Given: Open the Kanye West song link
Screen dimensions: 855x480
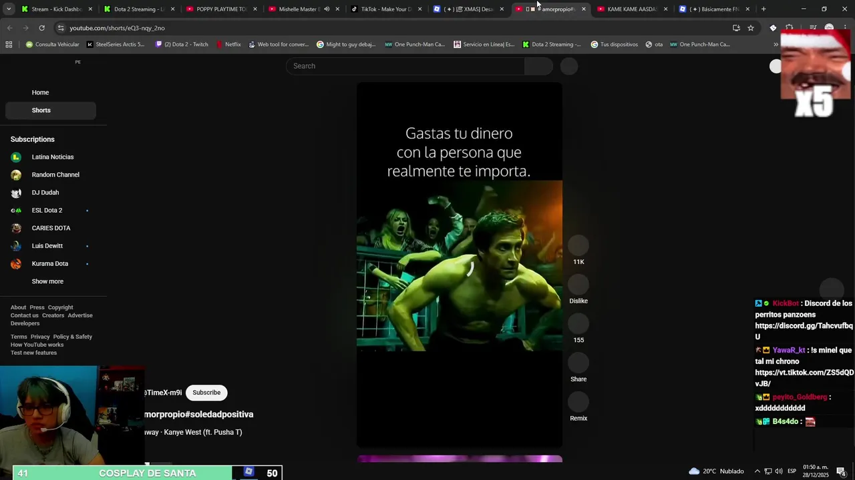Looking at the screenshot, I should 193,432.
